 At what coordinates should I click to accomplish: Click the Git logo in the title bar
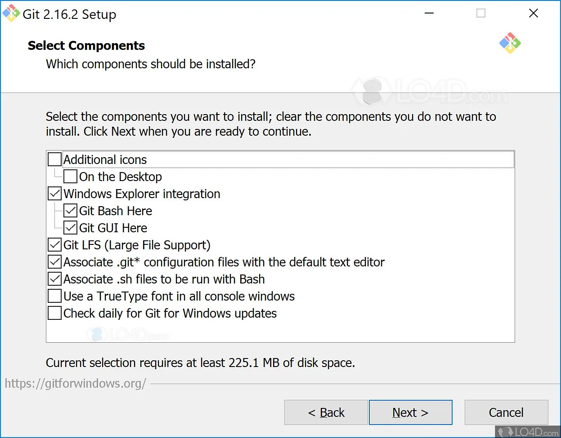pos(11,13)
